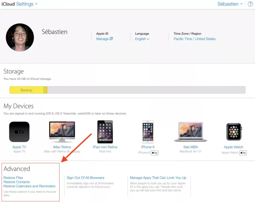The height and width of the screenshot is (203, 255).
Task: Click the Apple TV device name link
Action: coord(19,147)
